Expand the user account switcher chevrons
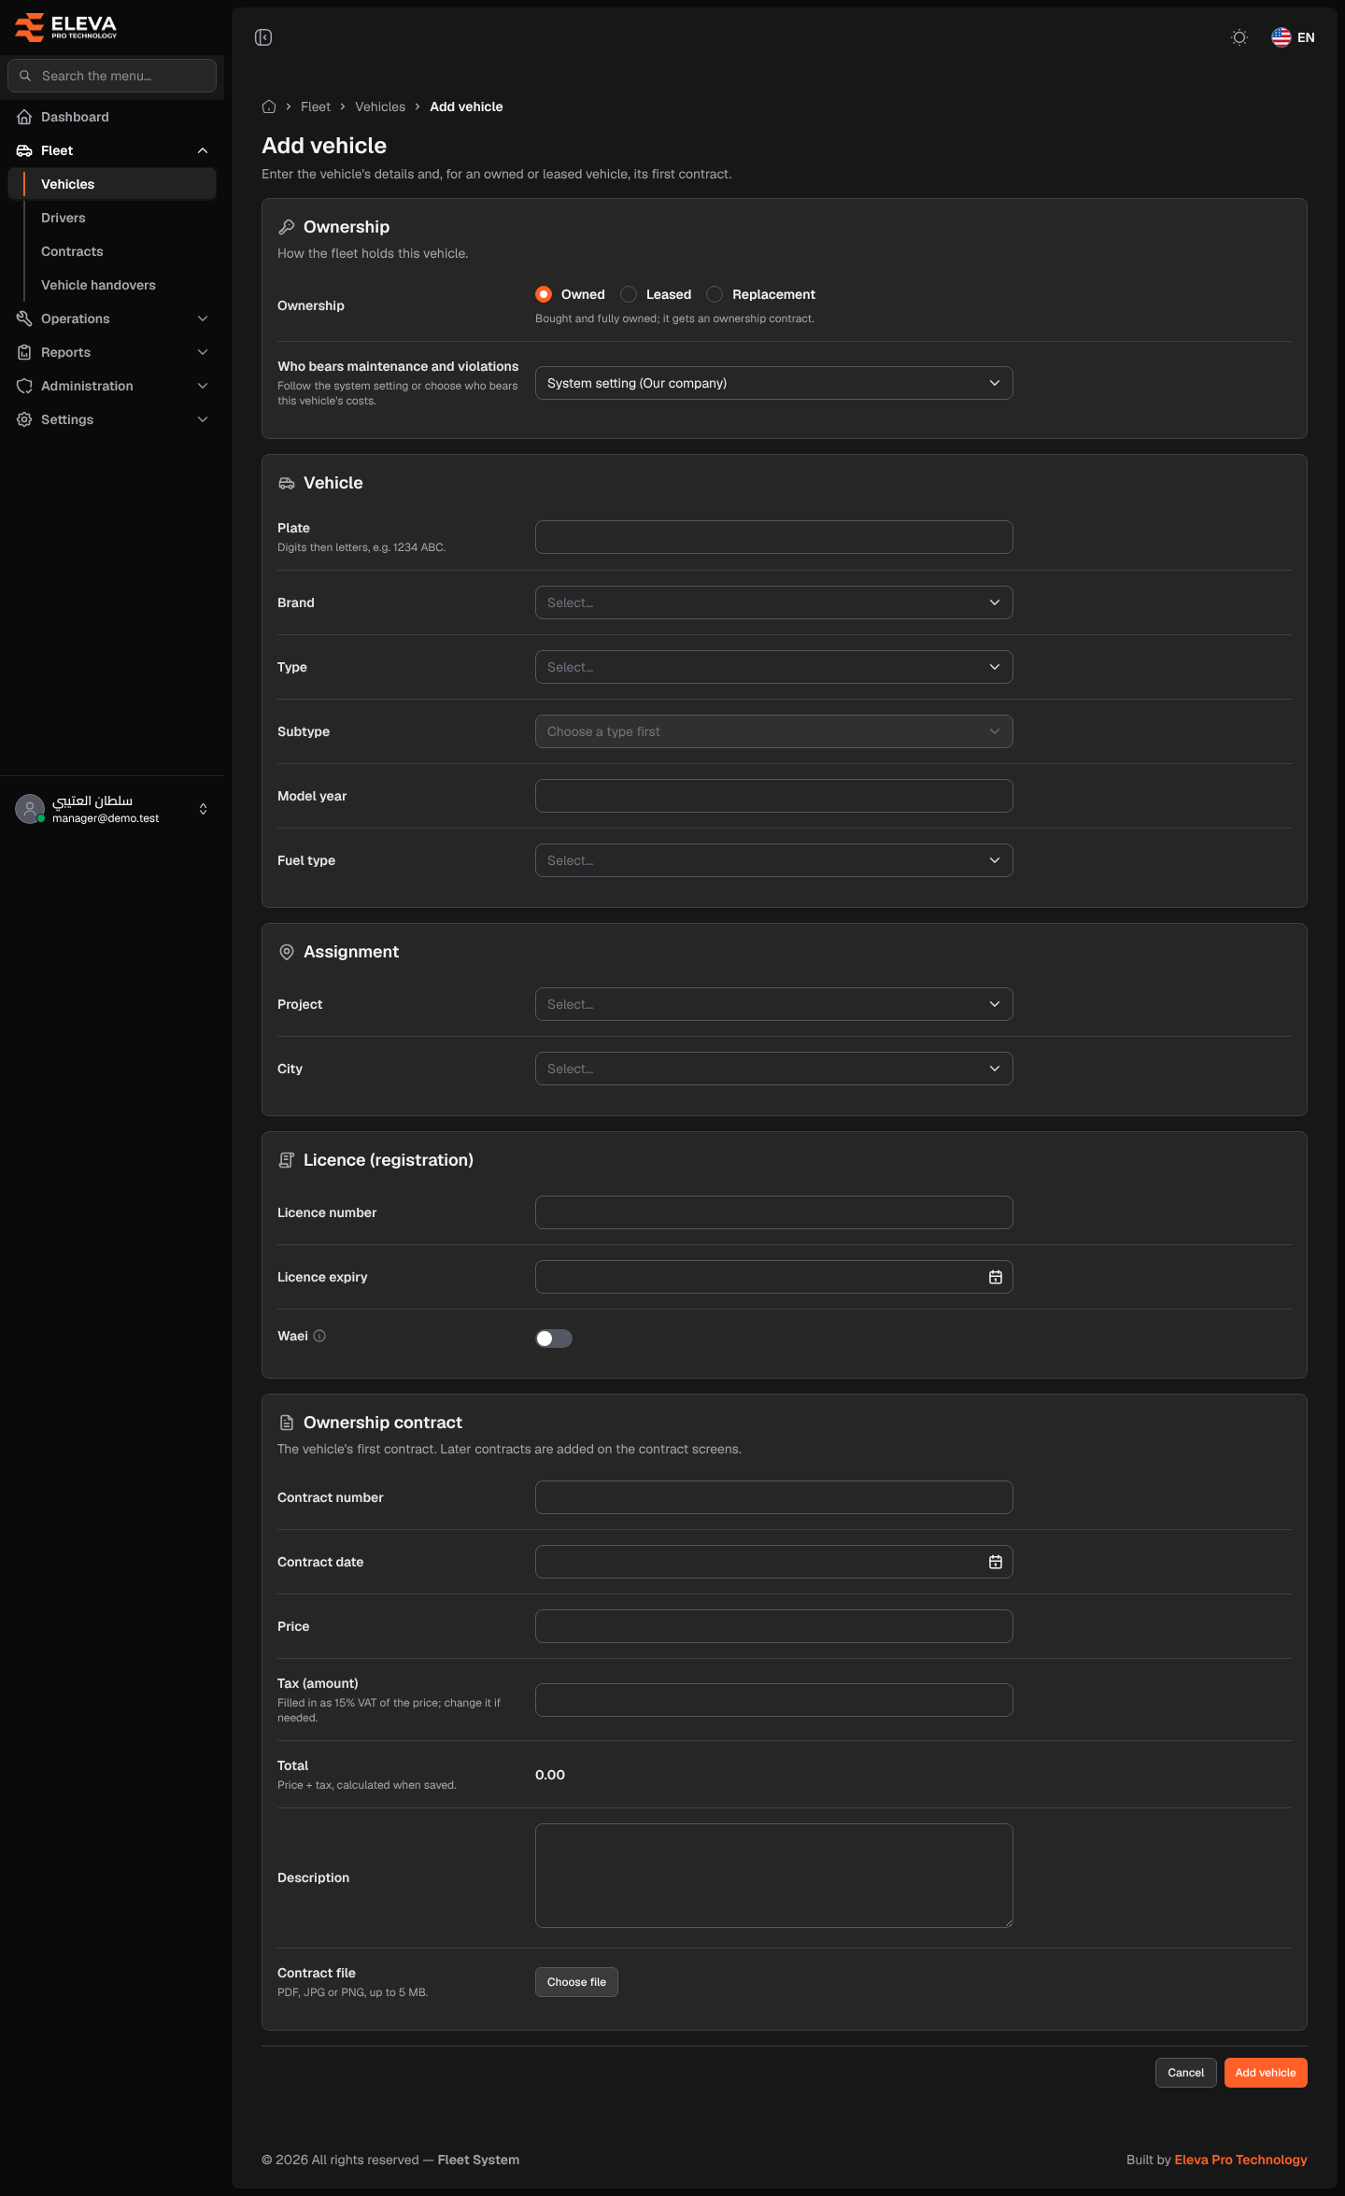The image size is (1345, 2196). 203,809
